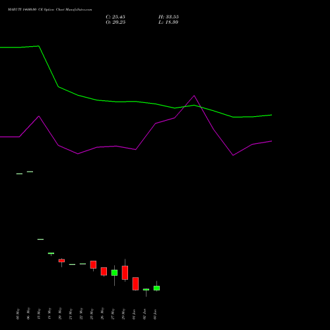Select the 22 May date label

tap(81, 314)
